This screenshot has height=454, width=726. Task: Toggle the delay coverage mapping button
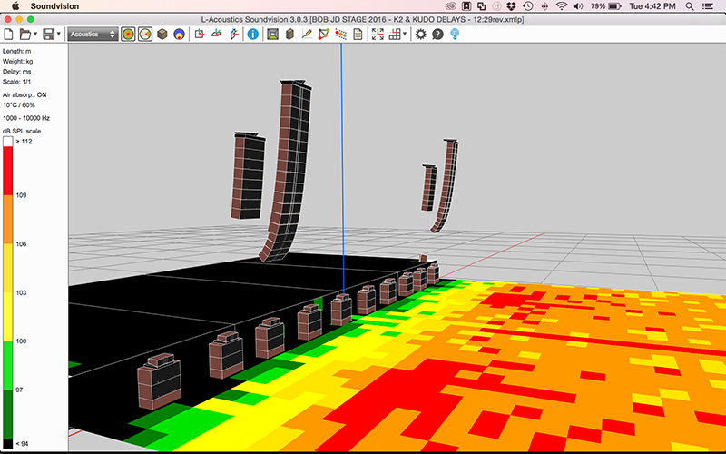[145, 35]
